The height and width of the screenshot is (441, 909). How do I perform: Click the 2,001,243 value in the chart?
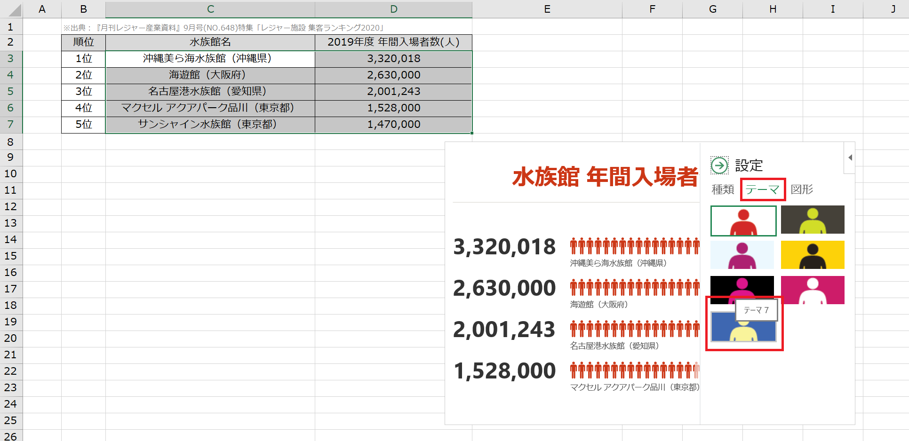(504, 330)
